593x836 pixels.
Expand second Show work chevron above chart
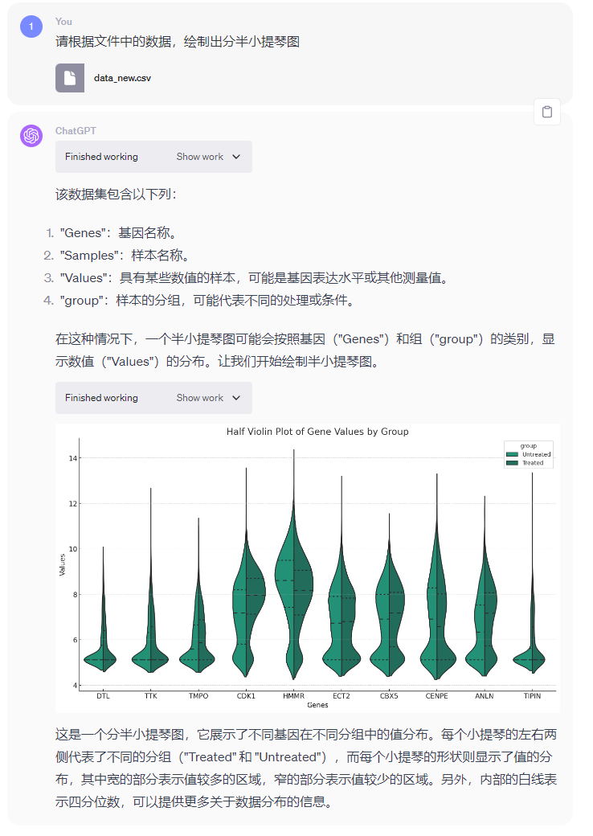point(236,398)
